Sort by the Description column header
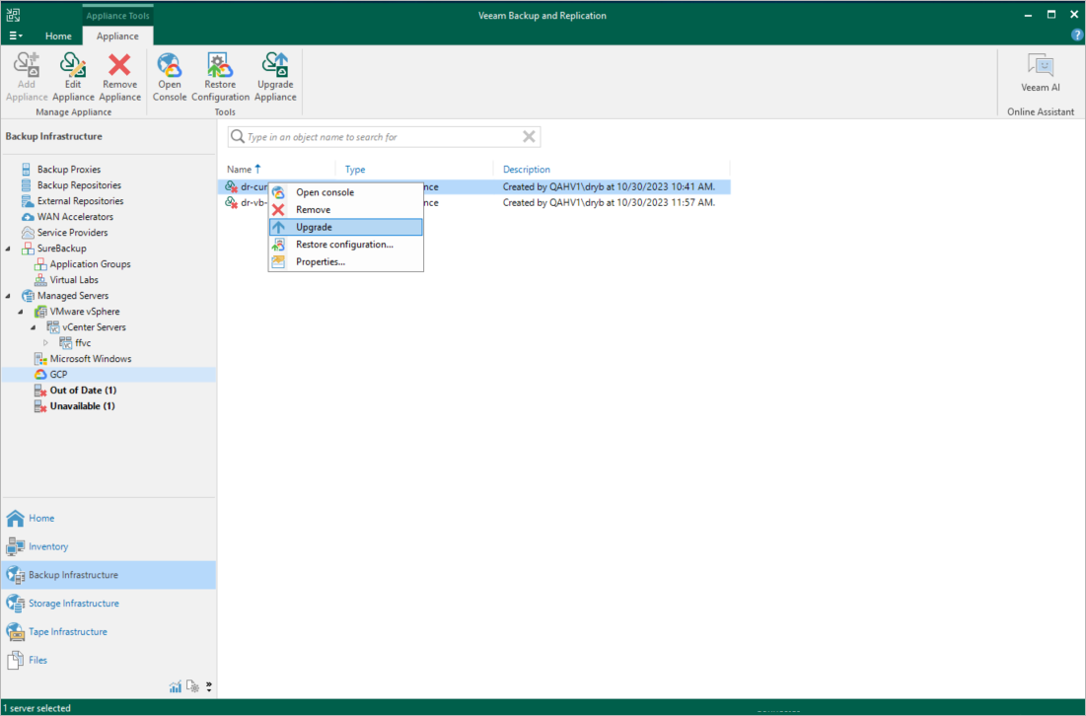Viewport: 1086px width, 716px height. [x=527, y=169]
